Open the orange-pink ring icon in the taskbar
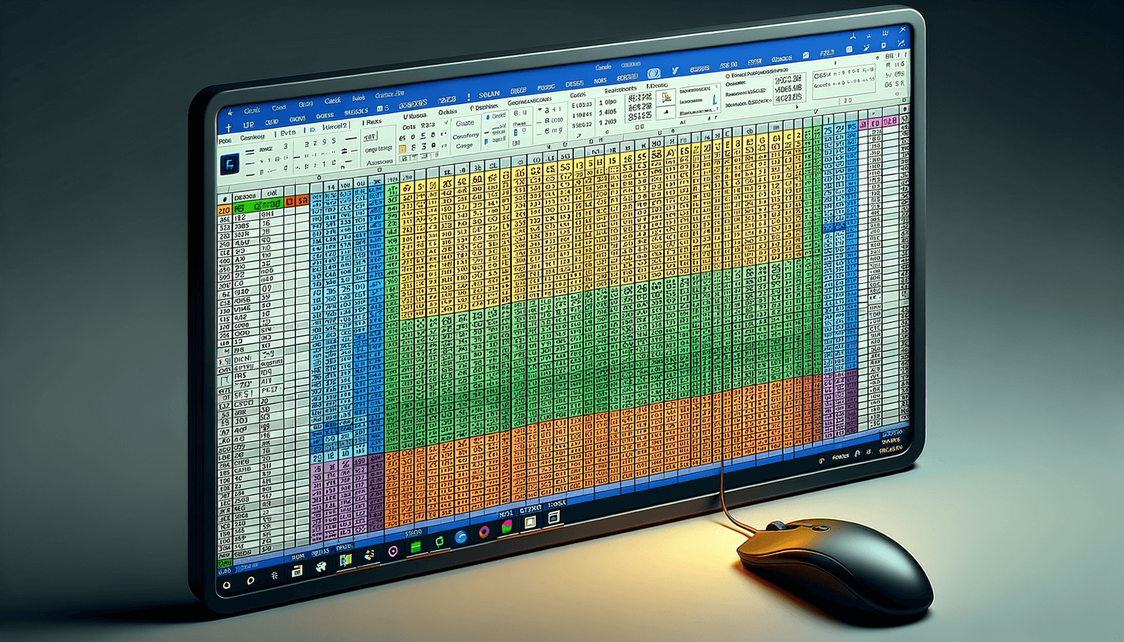Image resolution: width=1124 pixels, height=642 pixels. 484,533
